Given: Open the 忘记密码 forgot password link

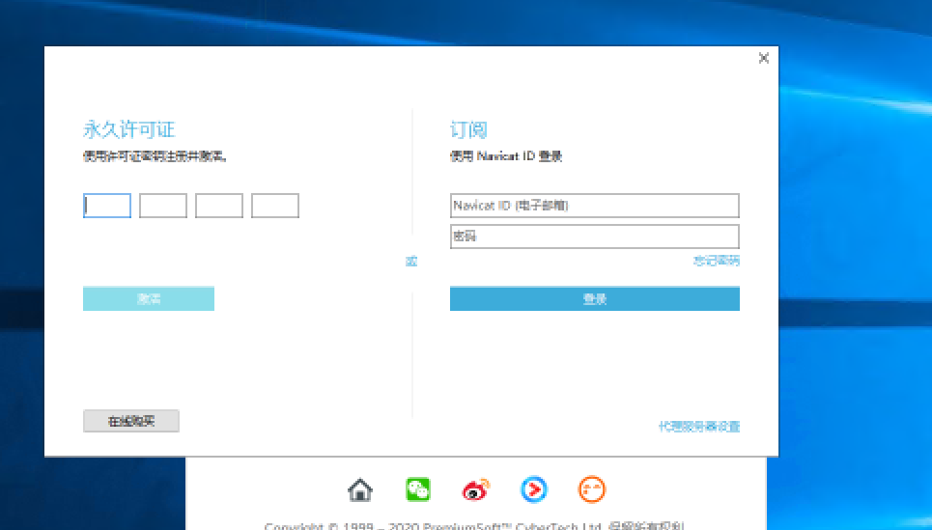Looking at the screenshot, I should coord(717,261).
